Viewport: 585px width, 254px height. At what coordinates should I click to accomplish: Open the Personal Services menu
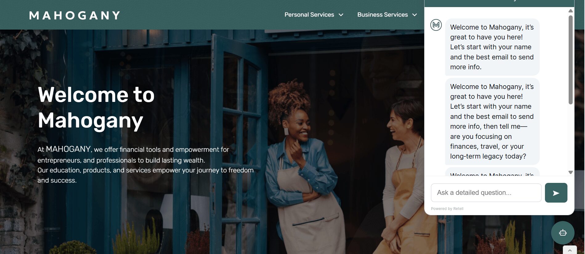click(x=309, y=15)
